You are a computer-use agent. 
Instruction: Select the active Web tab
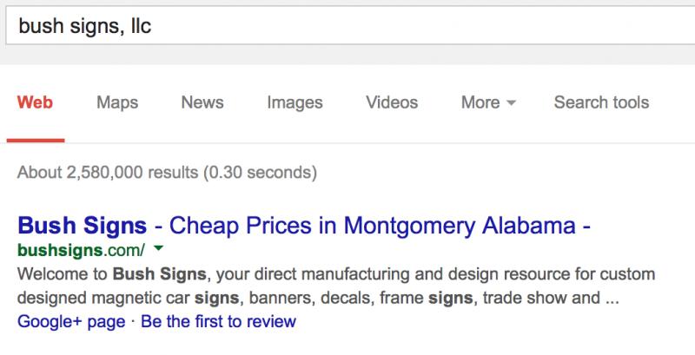point(35,102)
